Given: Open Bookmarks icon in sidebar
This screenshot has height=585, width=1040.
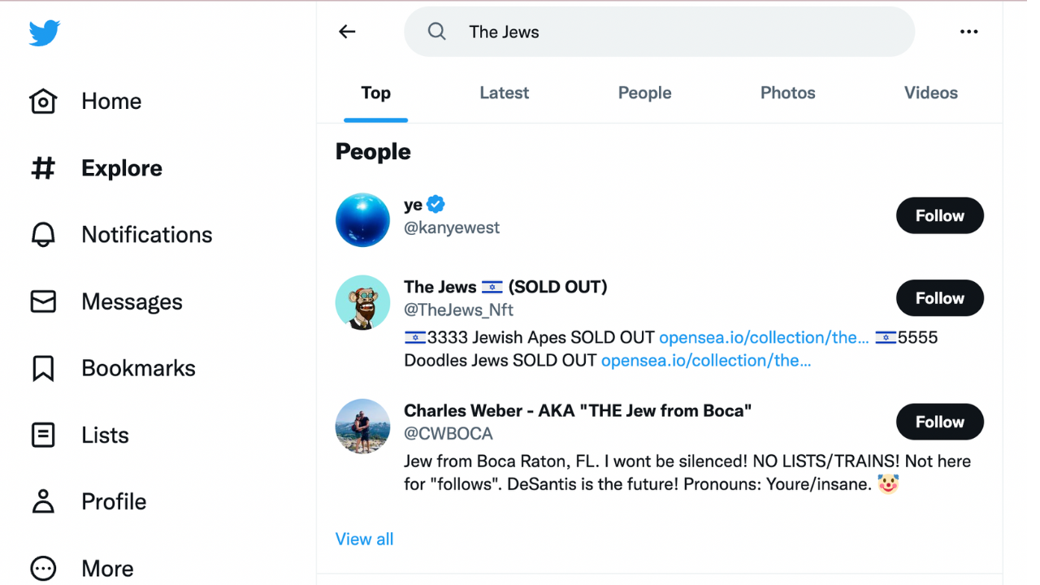Looking at the screenshot, I should click(x=43, y=368).
